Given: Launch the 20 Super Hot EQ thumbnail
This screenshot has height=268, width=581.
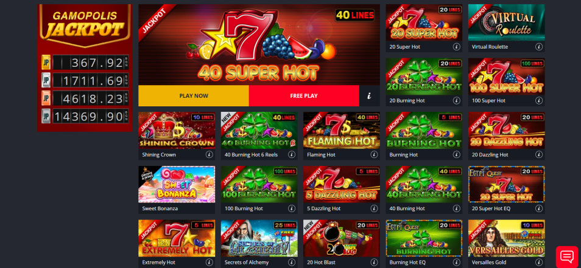Looking at the screenshot, I should tap(507, 185).
